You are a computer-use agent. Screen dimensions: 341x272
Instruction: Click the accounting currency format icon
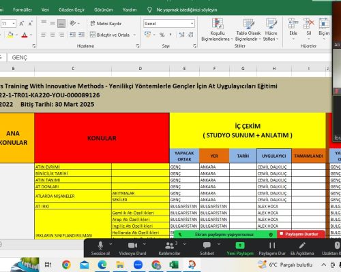(148, 35)
